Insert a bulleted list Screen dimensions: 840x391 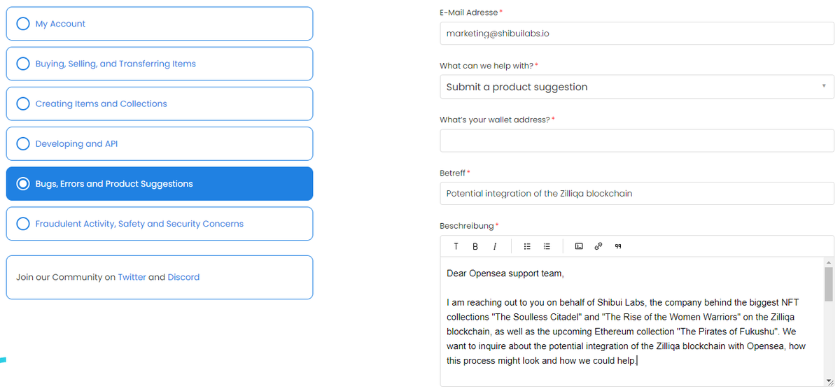(527, 246)
